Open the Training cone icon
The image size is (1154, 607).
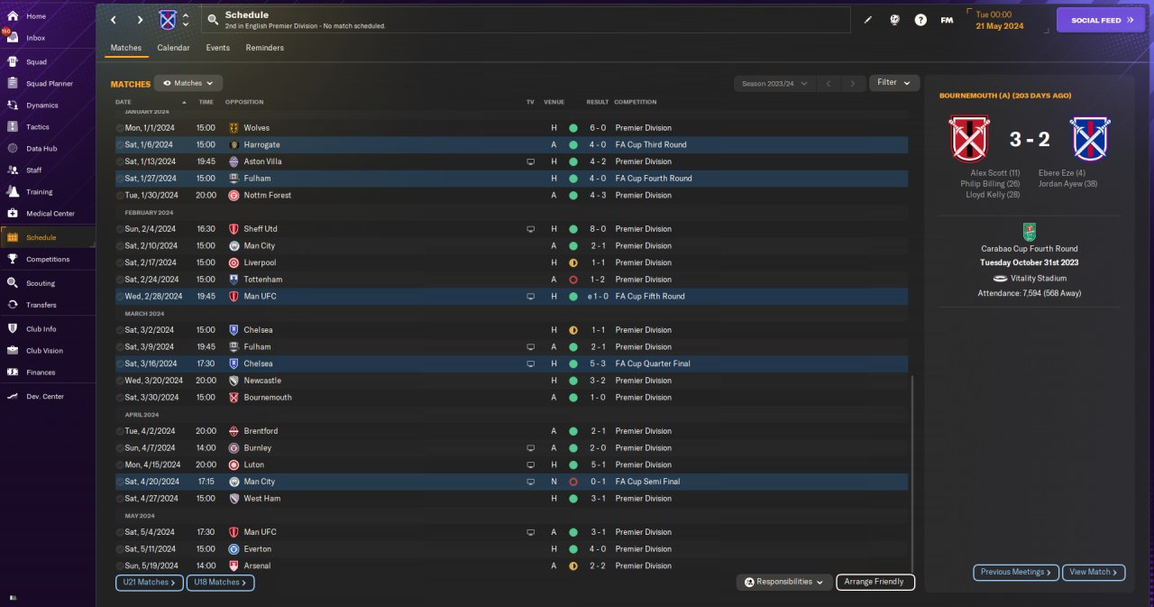(13, 192)
